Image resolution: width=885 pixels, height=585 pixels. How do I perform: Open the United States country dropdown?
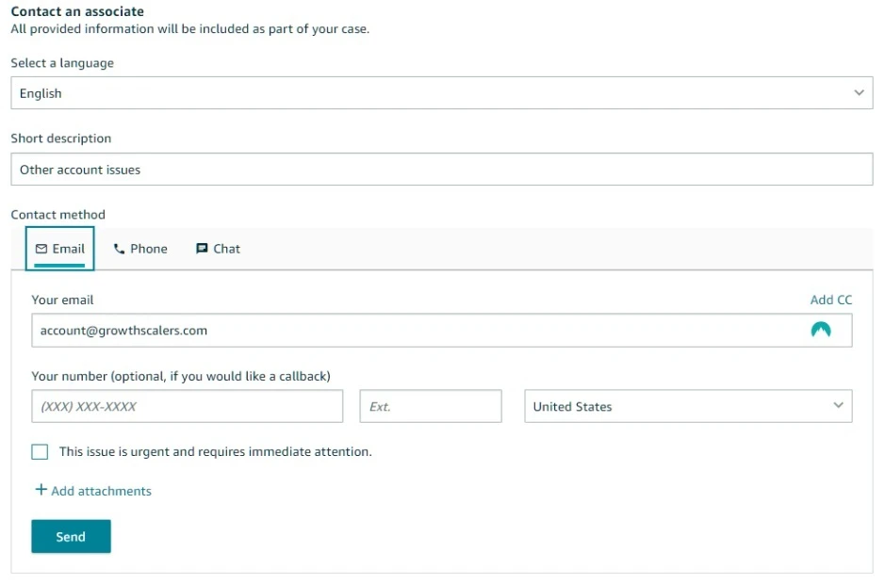click(688, 406)
